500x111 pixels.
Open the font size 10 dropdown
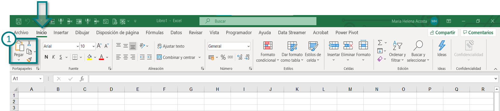pyautogui.click(x=93, y=46)
